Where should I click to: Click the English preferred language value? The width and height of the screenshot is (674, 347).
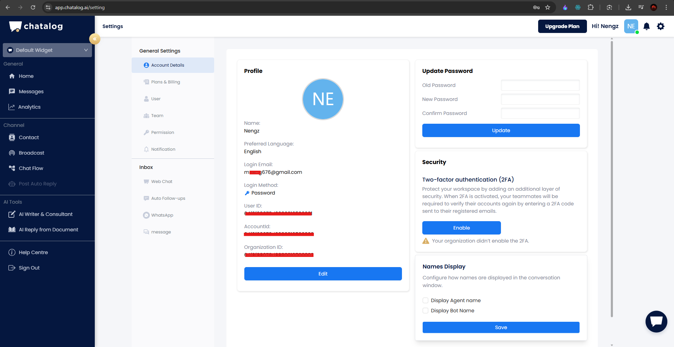tap(253, 151)
